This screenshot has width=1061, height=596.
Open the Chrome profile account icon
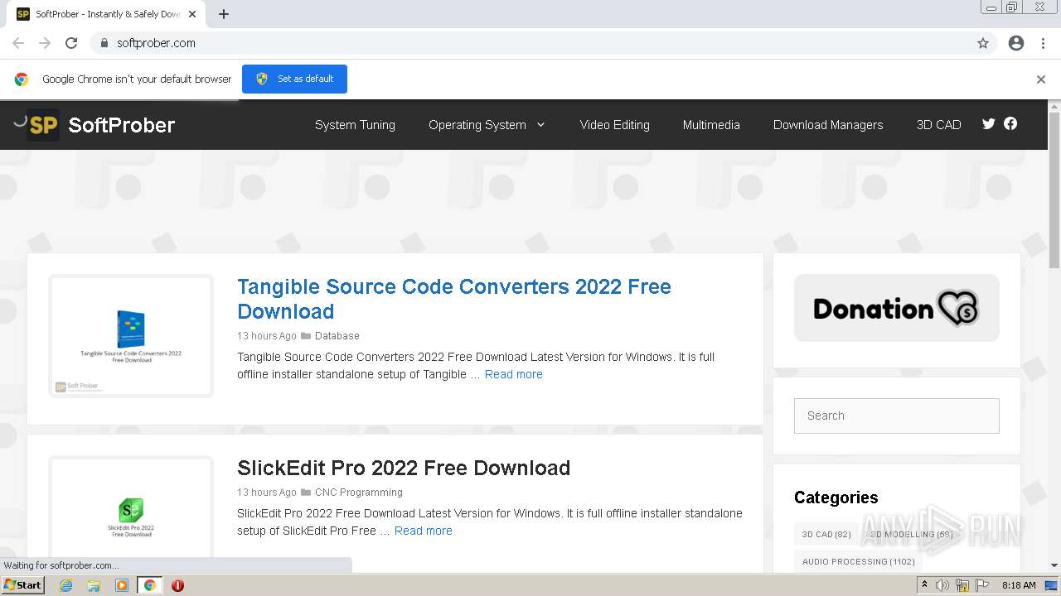coord(1016,43)
